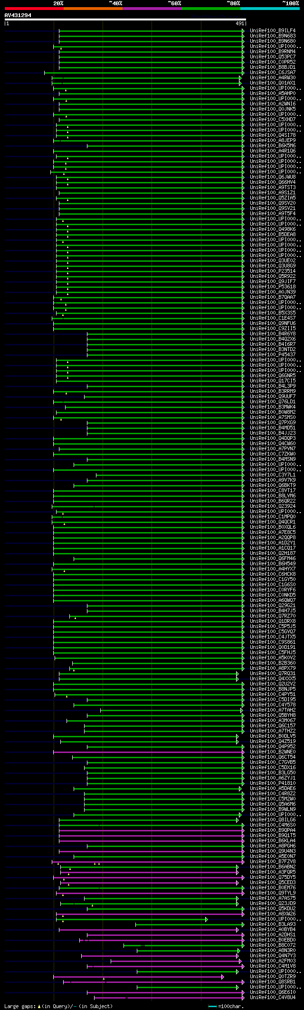Click green alignment bar for UniRef100_B9ILF4

[x=152, y=31]
